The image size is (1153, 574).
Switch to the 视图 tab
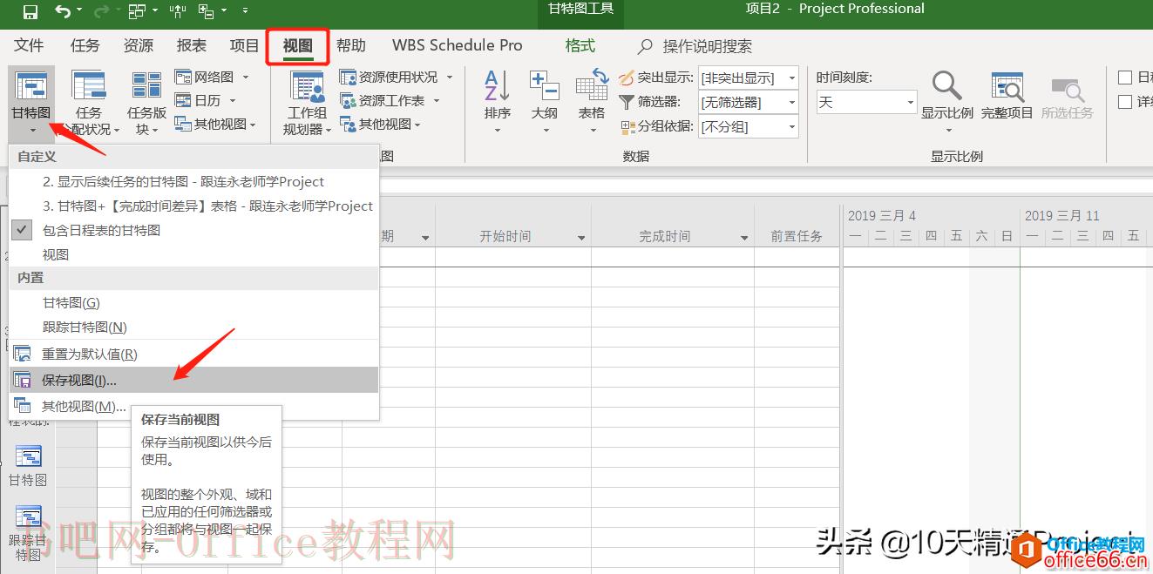coord(298,46)
